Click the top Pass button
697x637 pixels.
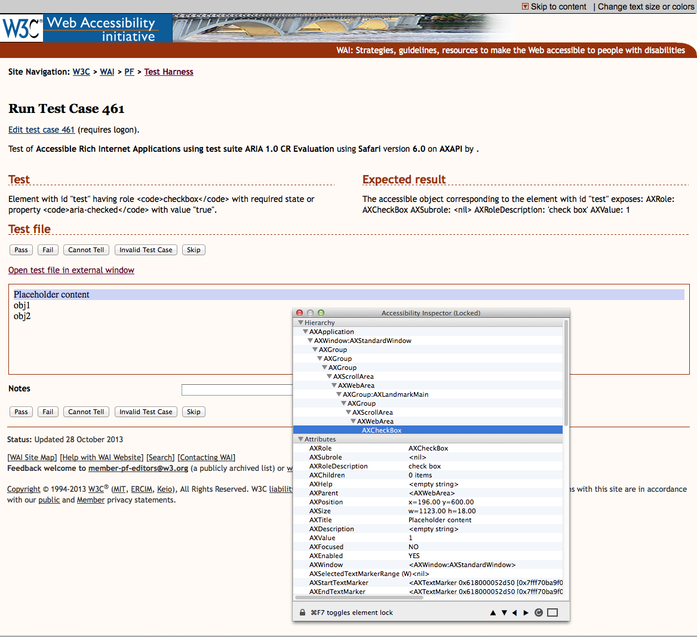pos(21,250)
